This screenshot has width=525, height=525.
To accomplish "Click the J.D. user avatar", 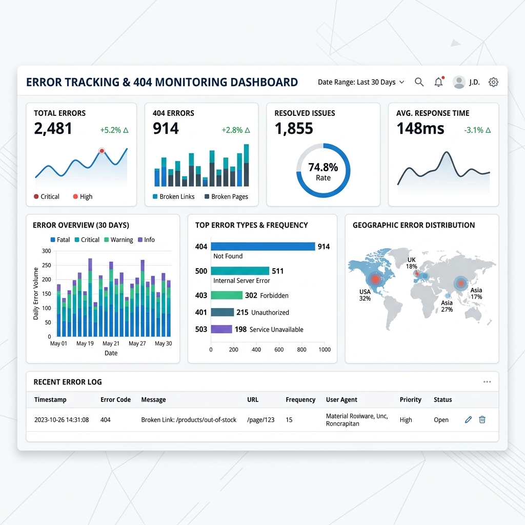I will click(459, 82).
